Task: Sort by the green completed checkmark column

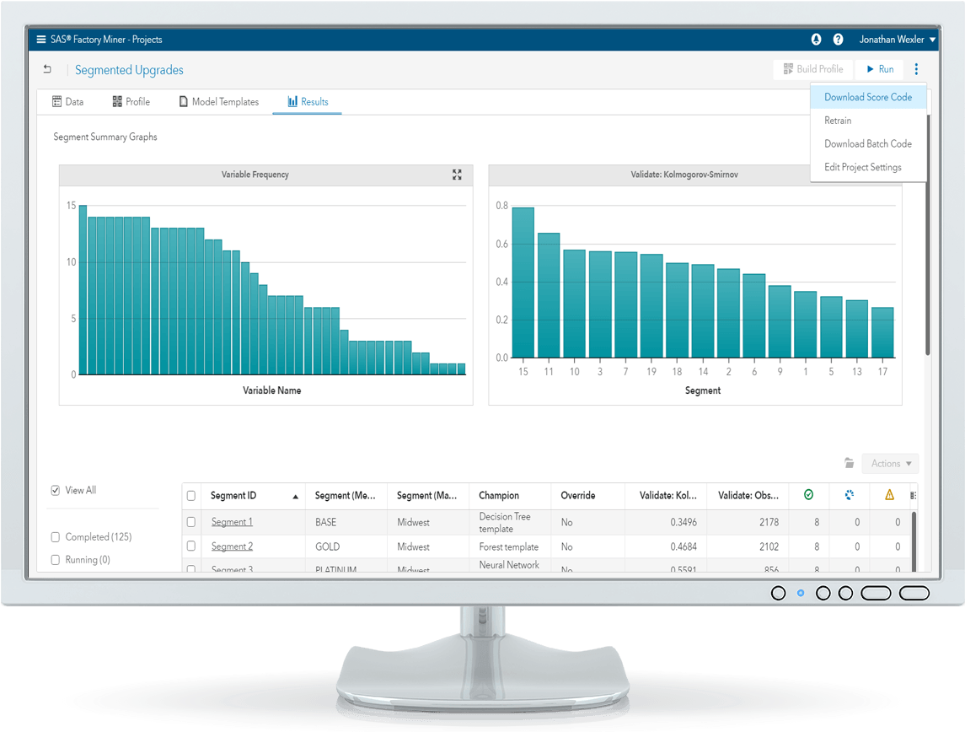Action: pos(809,495)
